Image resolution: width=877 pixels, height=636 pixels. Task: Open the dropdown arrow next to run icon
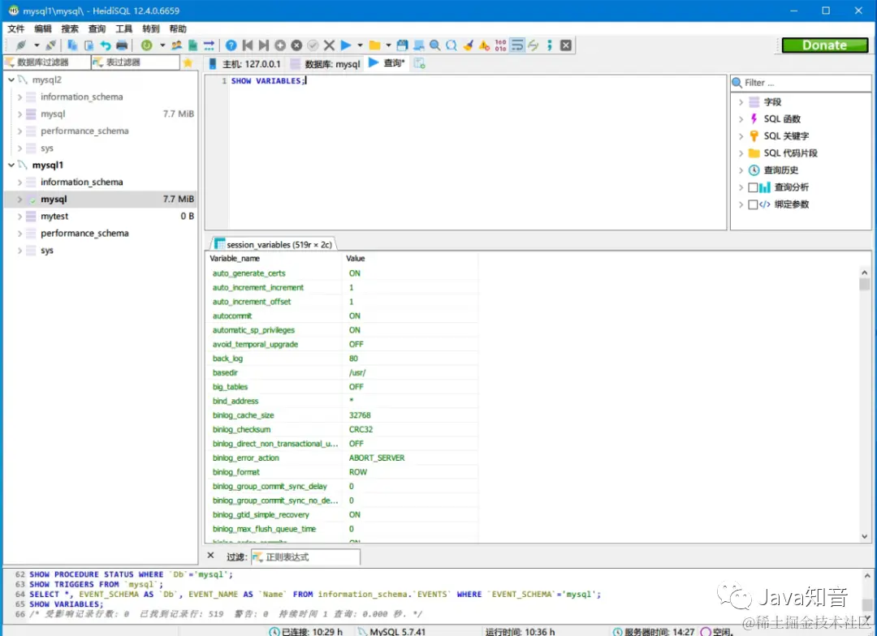click(360, 45)
